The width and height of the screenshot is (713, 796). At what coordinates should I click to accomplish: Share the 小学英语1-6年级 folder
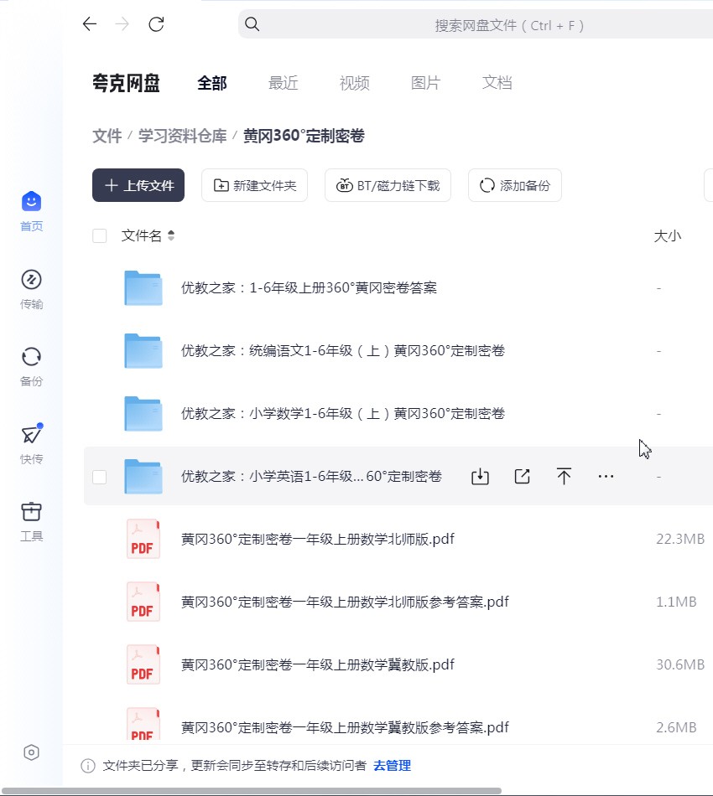(523, 477)
